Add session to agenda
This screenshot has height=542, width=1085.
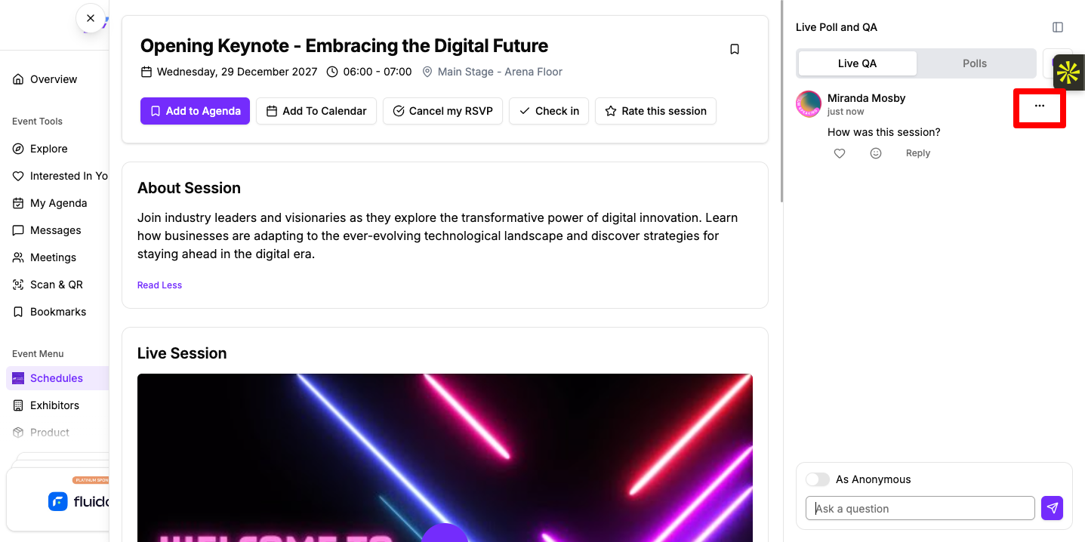195,111
